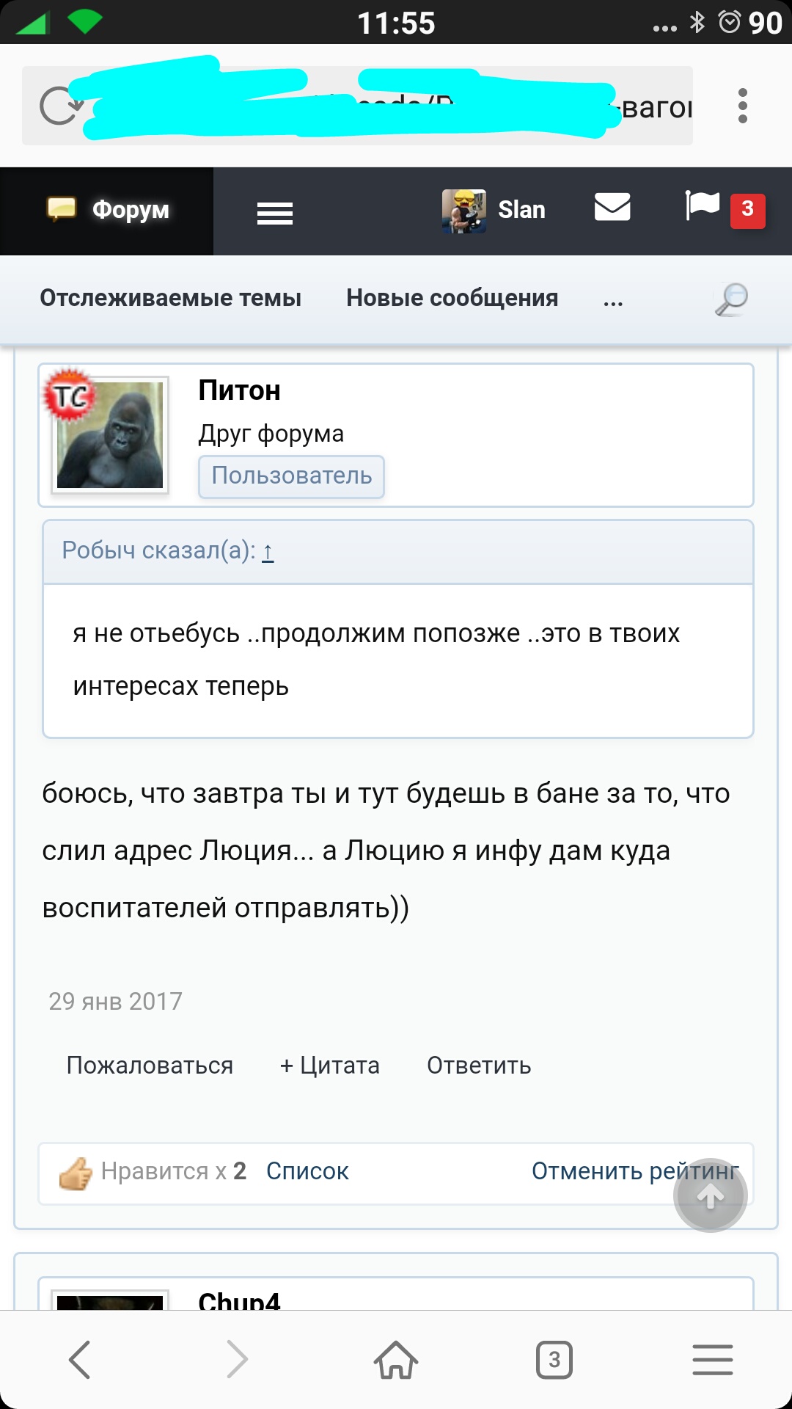Open Slan's profile avatar
Screen dimensions: 792x1409
(x=463, y=211)
